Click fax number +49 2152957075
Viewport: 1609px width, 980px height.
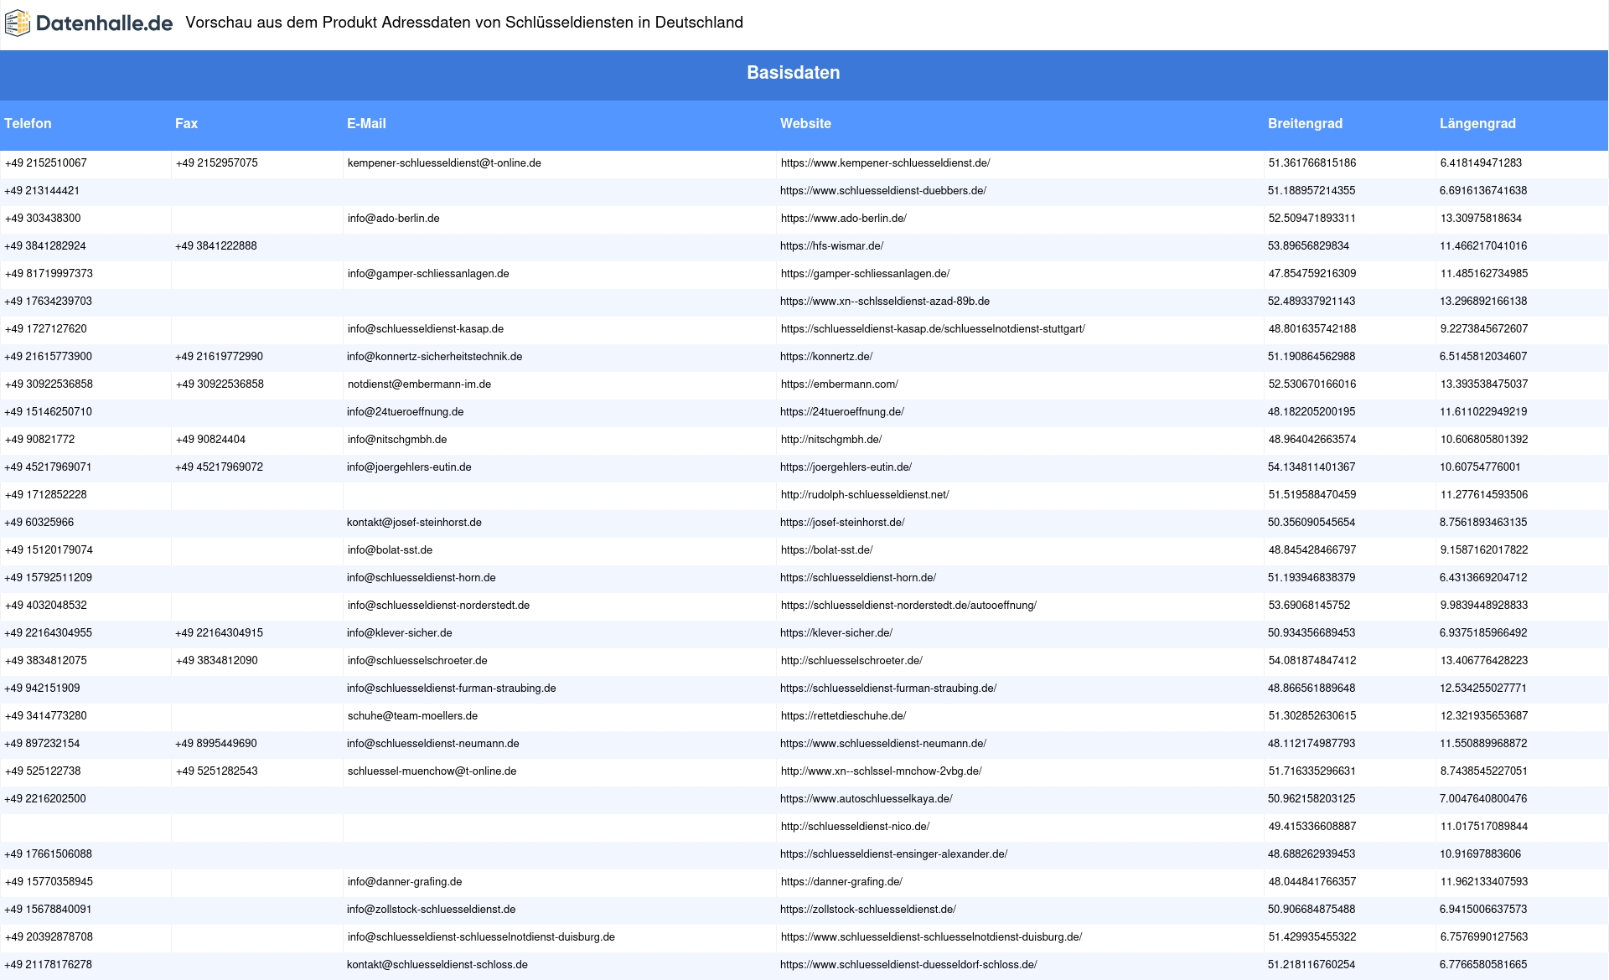pos(217,163)
